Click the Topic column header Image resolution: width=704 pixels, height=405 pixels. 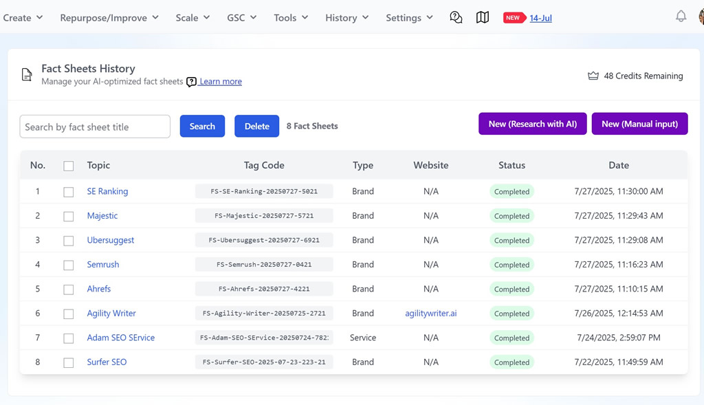[x=98, y=165]
